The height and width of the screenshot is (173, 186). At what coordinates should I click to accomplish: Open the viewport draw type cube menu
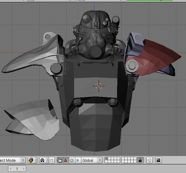[x=32, y=160]
